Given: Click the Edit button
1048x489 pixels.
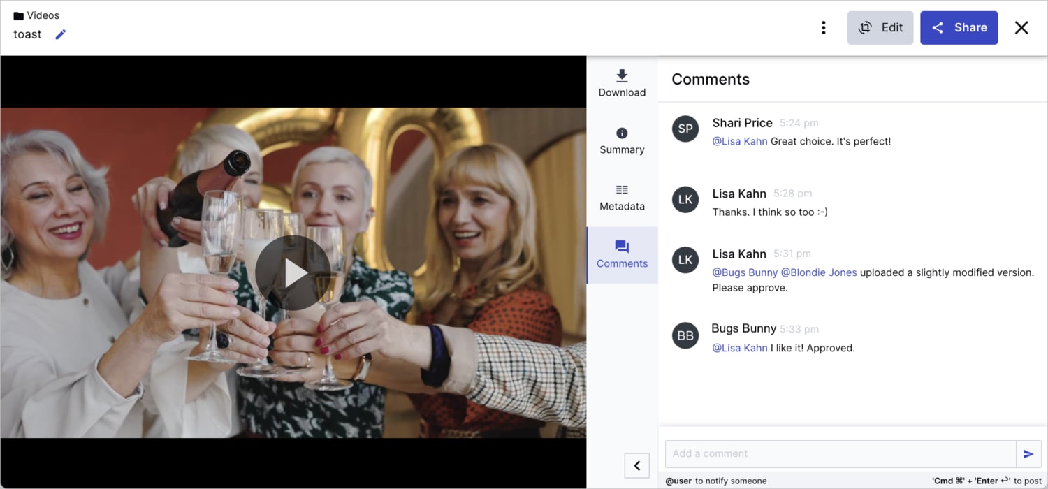Looking at the screenshot, I should (x=880, y=28).
